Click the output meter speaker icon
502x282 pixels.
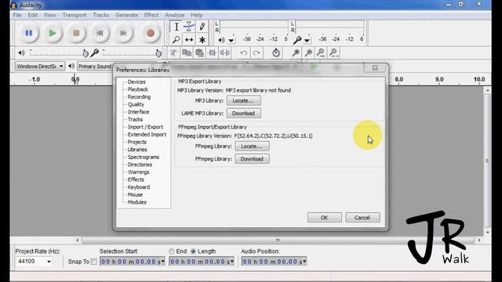pos(221,40)
